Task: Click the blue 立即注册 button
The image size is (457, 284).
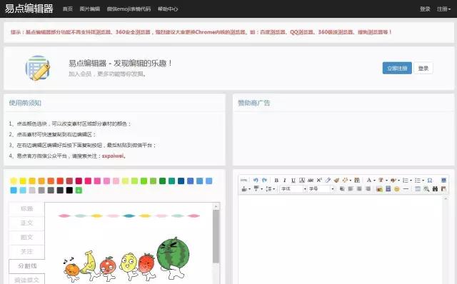Action: (x=397, y=68)
